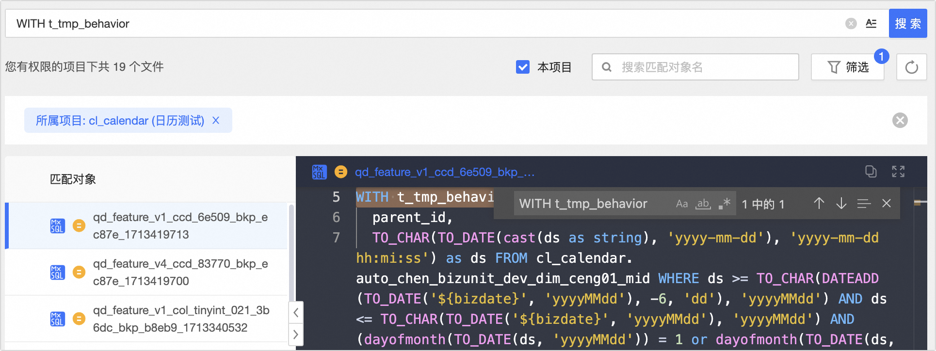Click MaxCompute SQL icon of first result

pos(57,225)
